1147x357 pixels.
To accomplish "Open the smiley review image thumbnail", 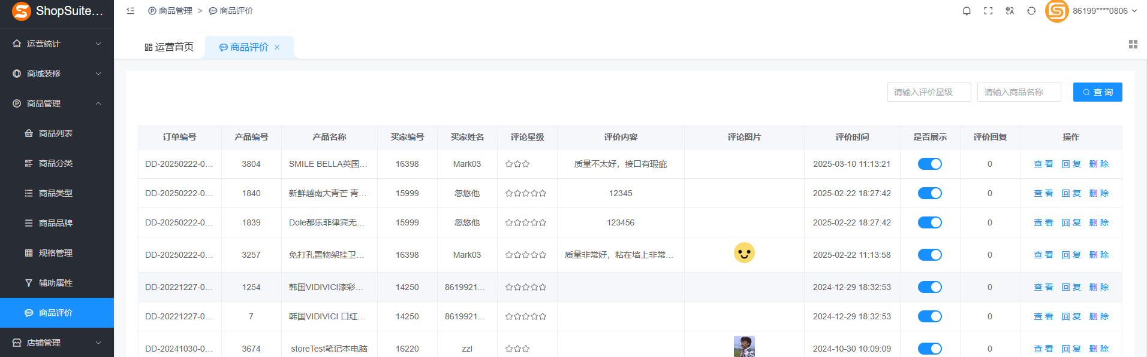I will click(744, 253).
